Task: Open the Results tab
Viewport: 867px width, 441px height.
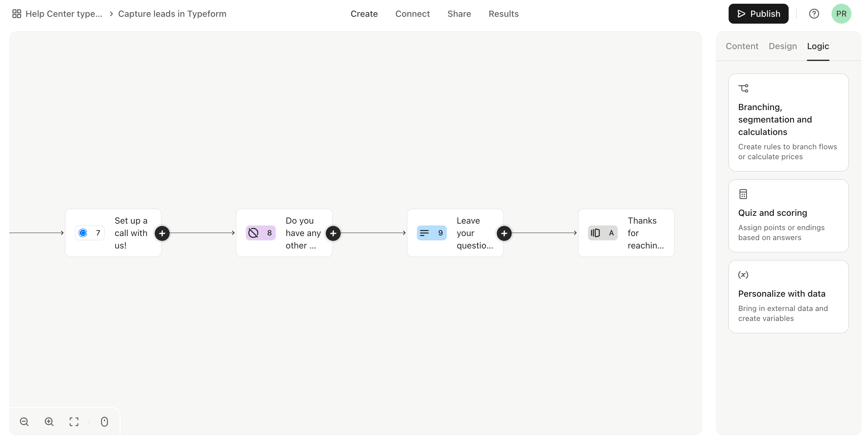Action: coord(503,14)
